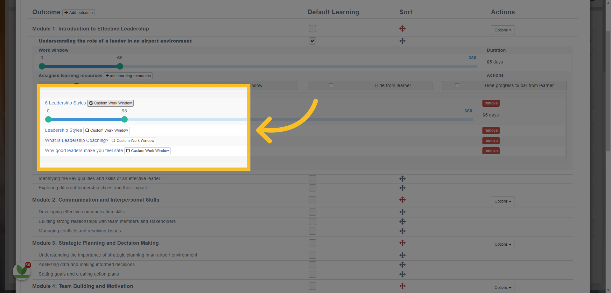The width and height of the screenshot is (611, 293).
Task: Click the sort move icon for Module 1
Action: coord(402,29)
